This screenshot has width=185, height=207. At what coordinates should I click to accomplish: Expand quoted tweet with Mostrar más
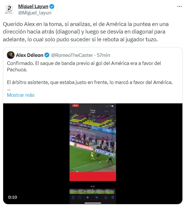[x=21, y=95]
